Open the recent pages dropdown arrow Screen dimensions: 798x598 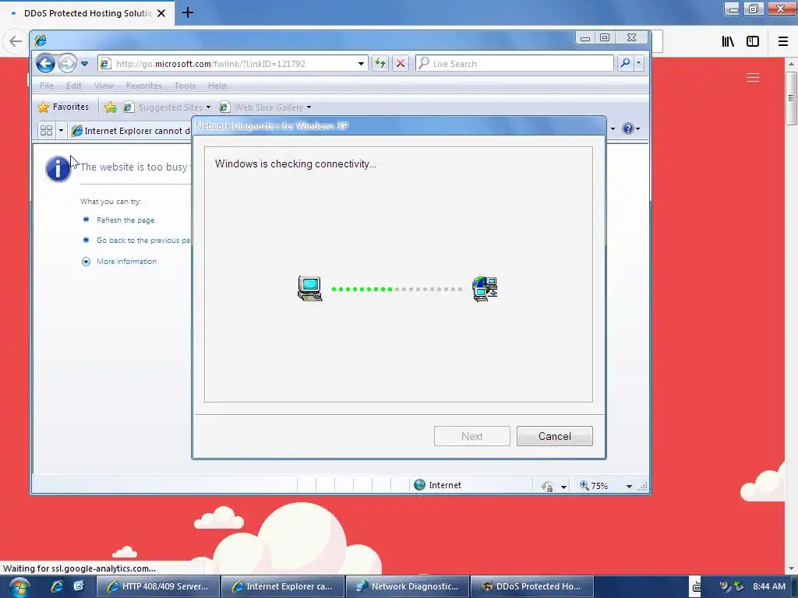84,64
